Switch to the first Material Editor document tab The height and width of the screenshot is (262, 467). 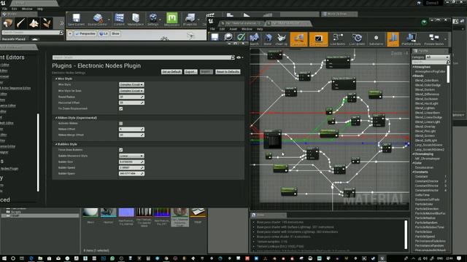point(242,23)
